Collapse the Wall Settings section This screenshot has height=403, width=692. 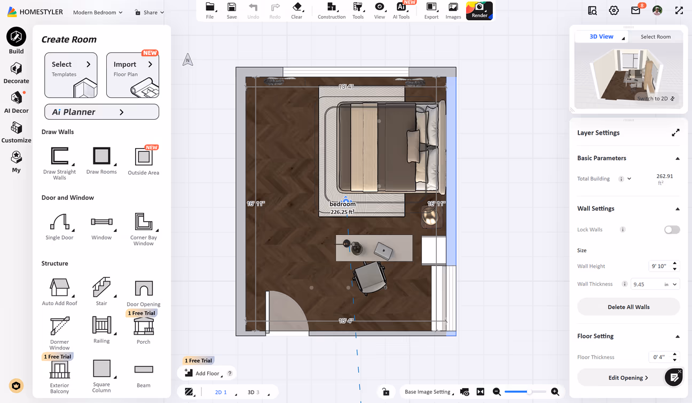pos(678,209)
